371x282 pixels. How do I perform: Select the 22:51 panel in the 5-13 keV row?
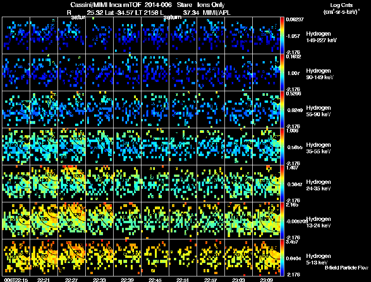point(183,257)
